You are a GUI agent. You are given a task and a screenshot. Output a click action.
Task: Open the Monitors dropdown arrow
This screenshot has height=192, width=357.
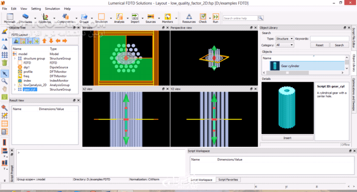pos(176,18)
